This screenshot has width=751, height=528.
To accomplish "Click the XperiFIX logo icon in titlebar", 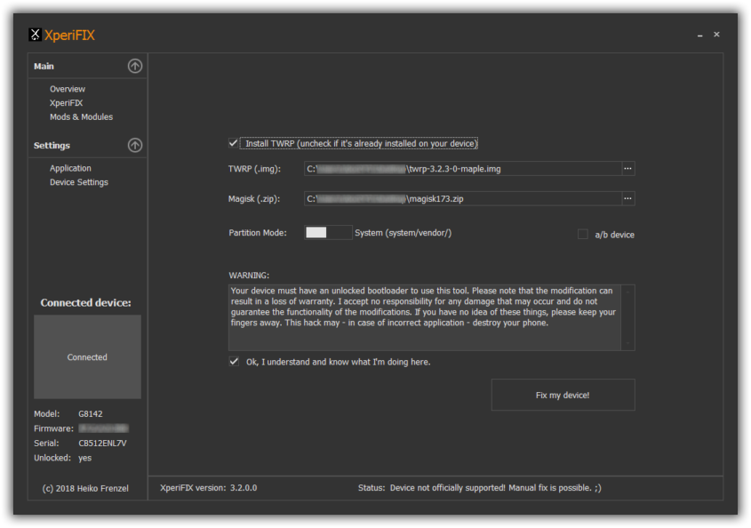I will point(35,34).
